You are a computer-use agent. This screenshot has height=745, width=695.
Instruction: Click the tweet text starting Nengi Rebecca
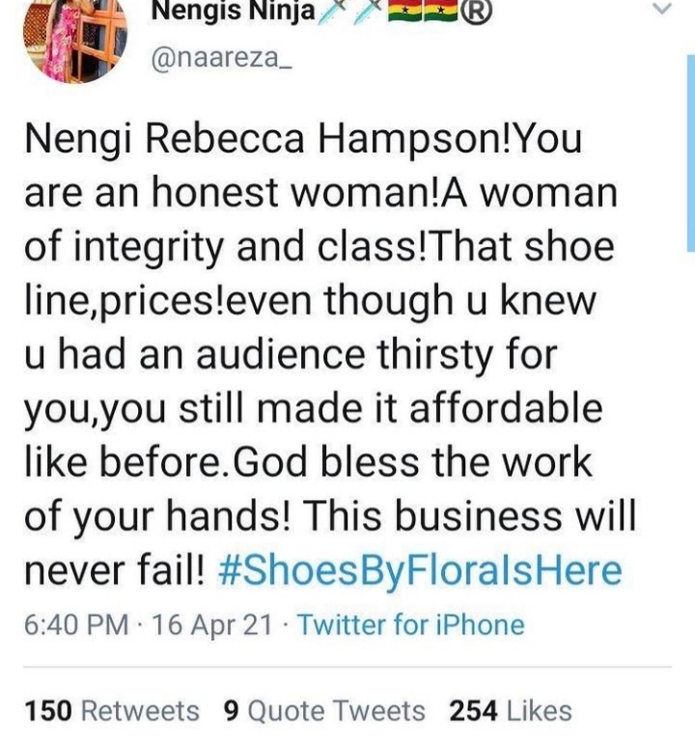click(330, 354)
